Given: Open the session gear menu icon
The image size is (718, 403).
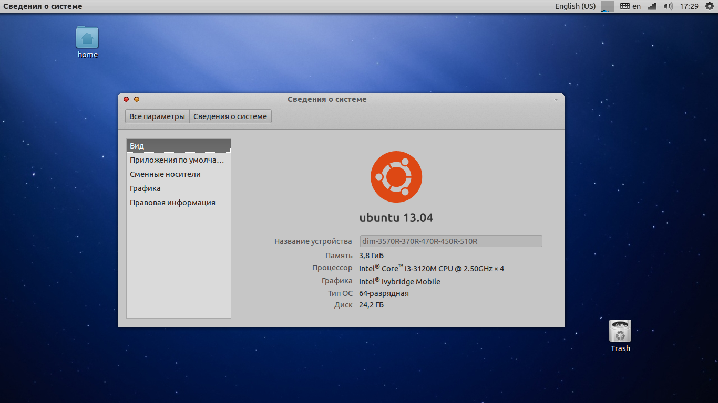Looking at the screenshot, I should [x=709, y=6].
